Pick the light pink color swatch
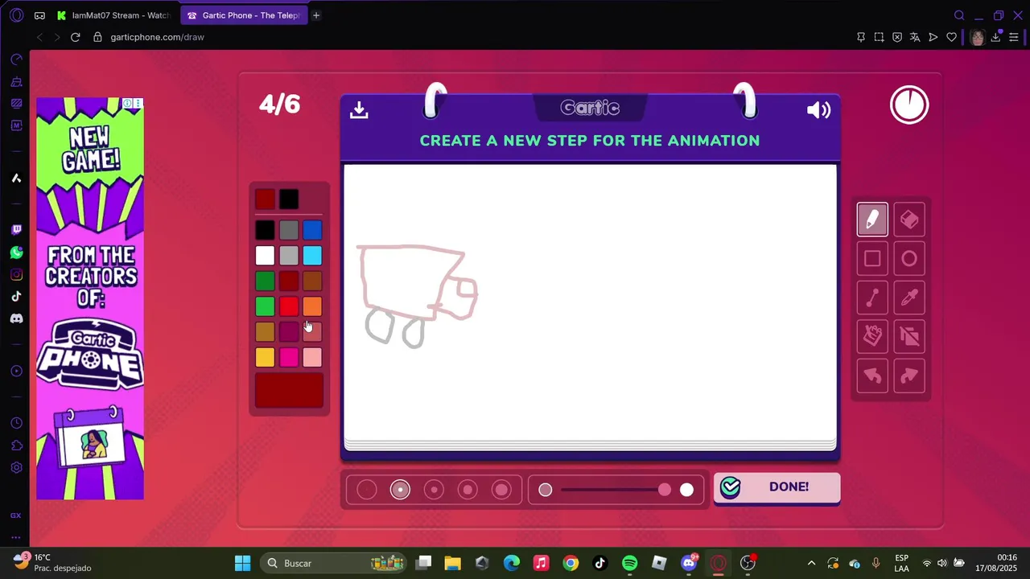This screenshot has width=1030, height=579. [312, 357]
